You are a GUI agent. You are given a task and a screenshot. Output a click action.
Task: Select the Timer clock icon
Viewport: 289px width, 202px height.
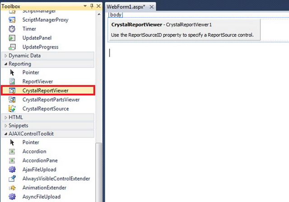[12, 29]
